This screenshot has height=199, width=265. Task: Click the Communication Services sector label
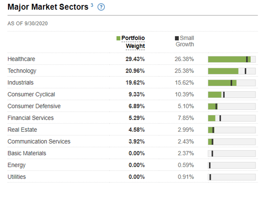point(39,142)
